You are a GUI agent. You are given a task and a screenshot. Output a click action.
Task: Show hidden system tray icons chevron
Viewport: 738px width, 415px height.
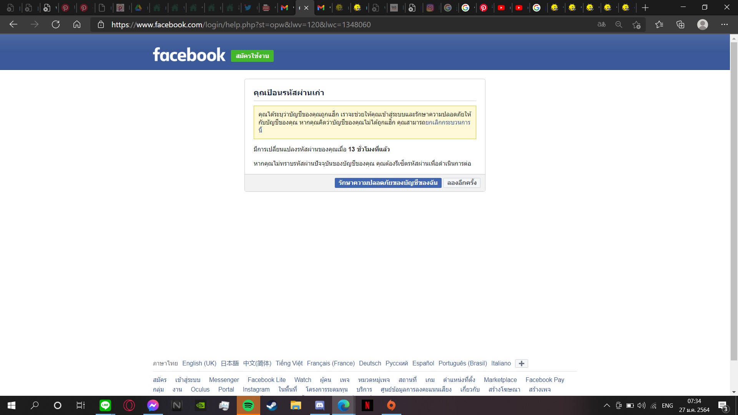tap(607, 405)
